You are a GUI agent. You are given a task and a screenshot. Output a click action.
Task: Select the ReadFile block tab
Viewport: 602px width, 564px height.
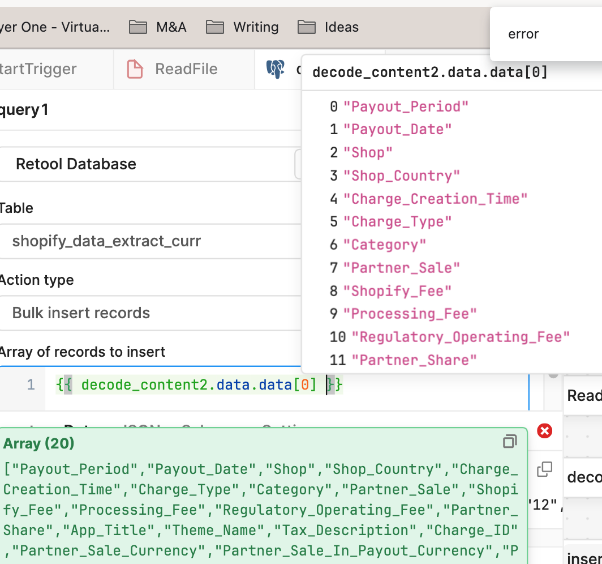[184, 69]
